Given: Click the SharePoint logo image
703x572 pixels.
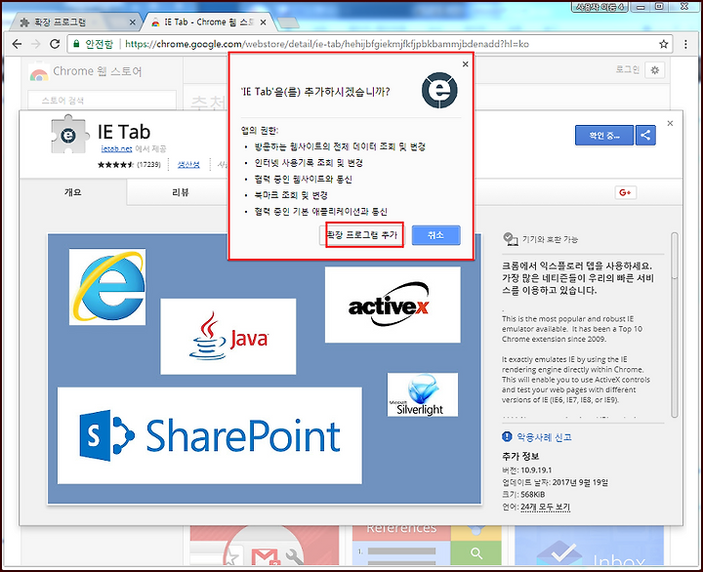Looking at the screenshot, I should coord(209,435).
